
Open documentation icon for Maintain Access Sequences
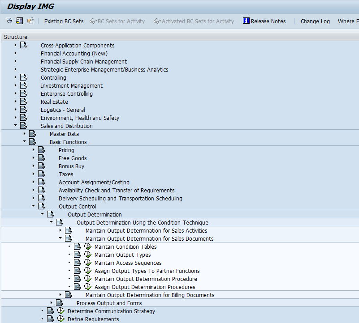coord(78,263)
